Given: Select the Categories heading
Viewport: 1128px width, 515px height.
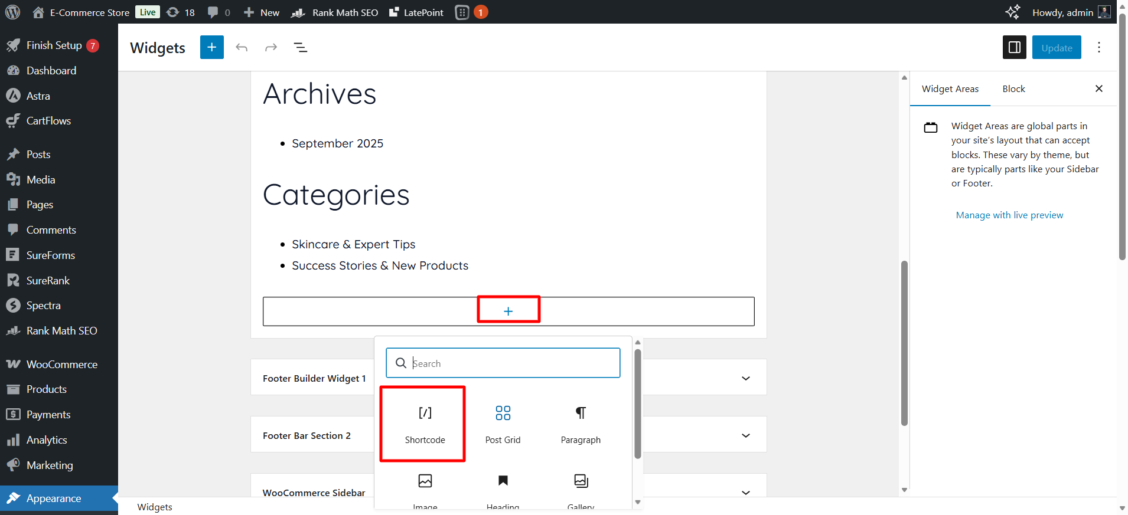Looking at the screenshot, I should point(336,195).
